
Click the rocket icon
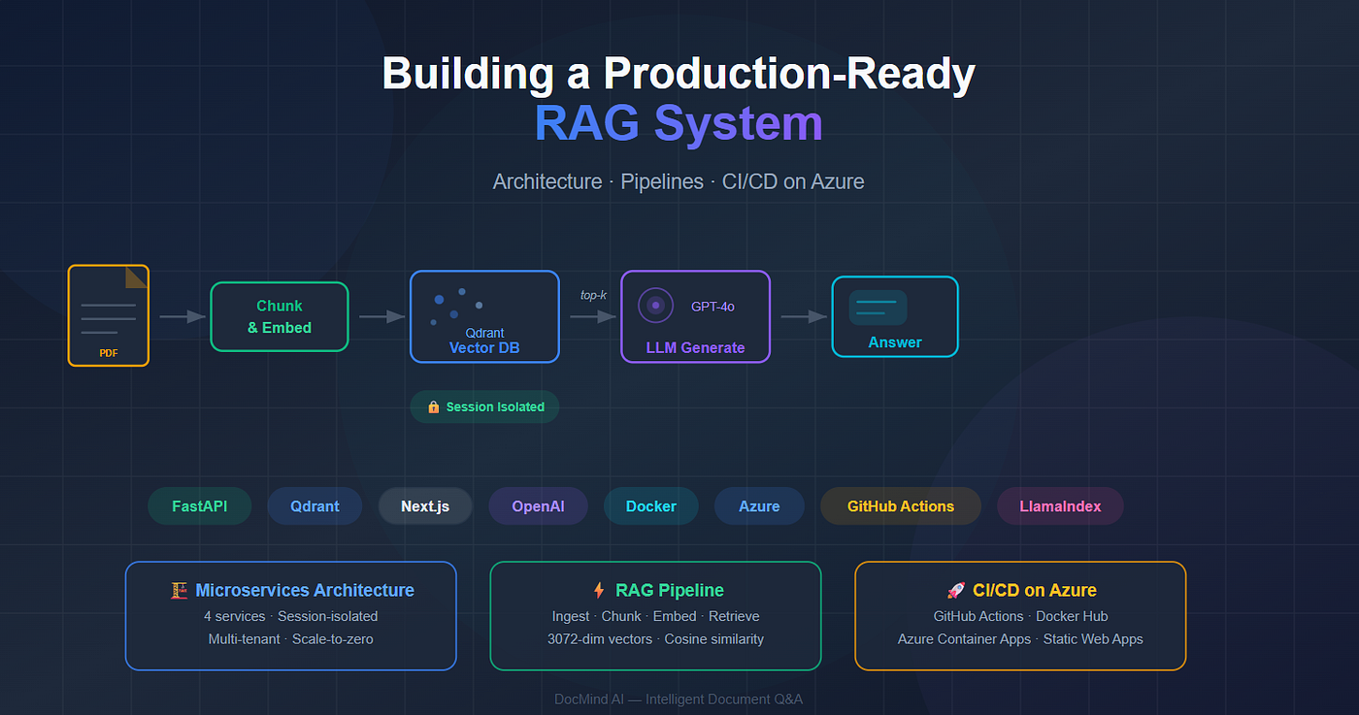pos(955,590)
